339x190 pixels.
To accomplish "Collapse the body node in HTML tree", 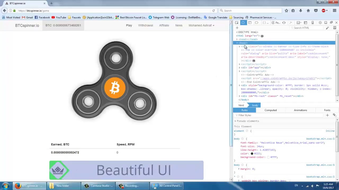I will click(x=237, y=43).
